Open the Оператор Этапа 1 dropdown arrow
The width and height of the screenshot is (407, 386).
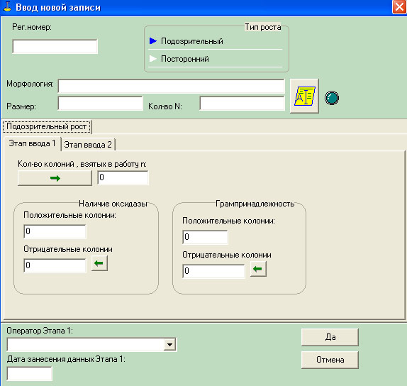tap(169, 345)
